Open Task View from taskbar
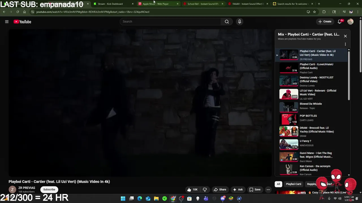 132,198
